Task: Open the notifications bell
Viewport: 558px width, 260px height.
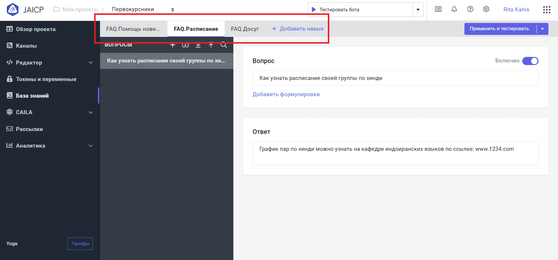Action: tap(454, 9)
